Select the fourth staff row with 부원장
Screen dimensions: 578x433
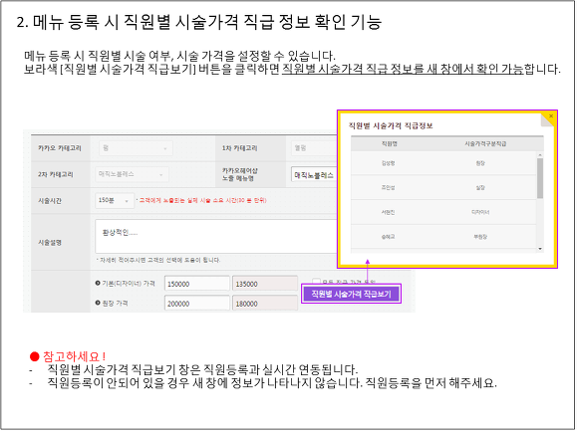443,237
